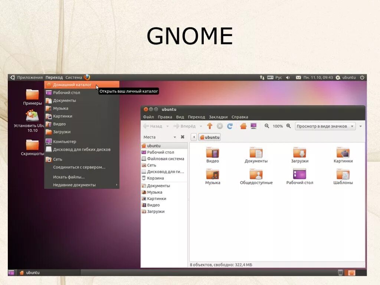Open the Файл menu in file manager

148,117
